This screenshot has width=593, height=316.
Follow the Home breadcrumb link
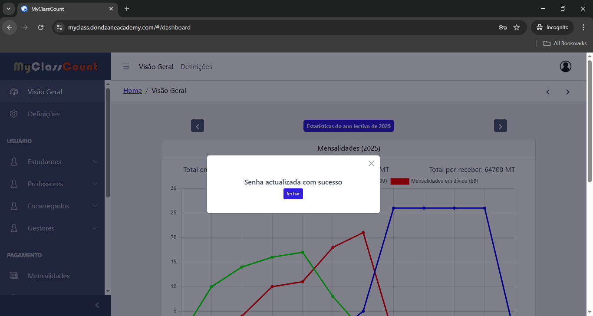(x=132, y=91)
